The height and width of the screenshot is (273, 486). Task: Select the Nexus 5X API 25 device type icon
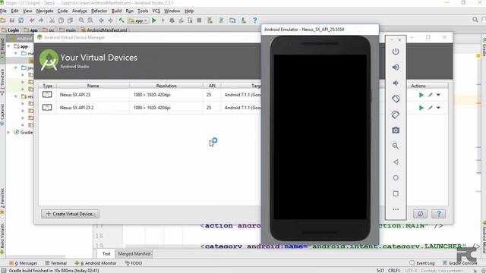tap(47, 95)
